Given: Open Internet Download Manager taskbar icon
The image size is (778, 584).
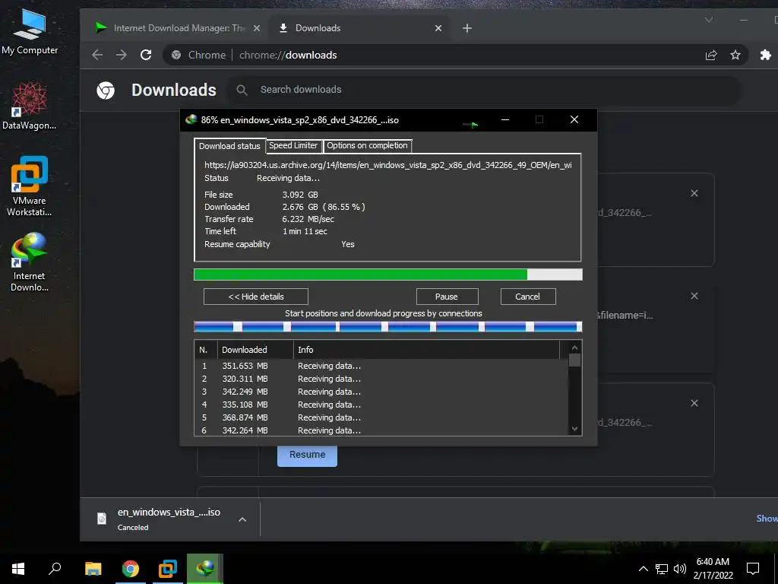Looking at the screenshot, I should point(205,569).
